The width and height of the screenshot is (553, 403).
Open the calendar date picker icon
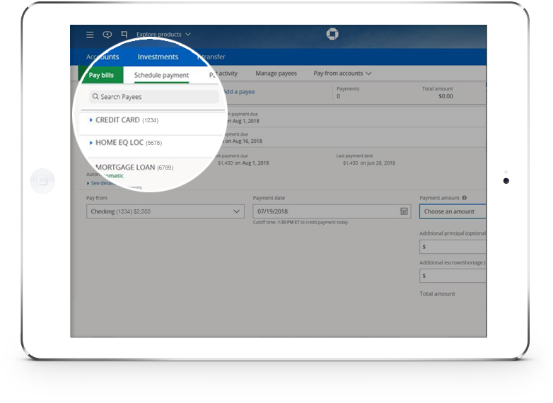[x=404, y=211]
